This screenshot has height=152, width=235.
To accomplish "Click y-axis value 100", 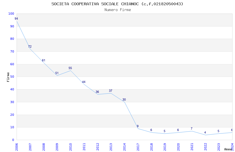I will point(11,14).
